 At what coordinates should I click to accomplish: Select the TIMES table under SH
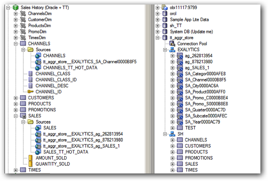click(x=191, y=170)
